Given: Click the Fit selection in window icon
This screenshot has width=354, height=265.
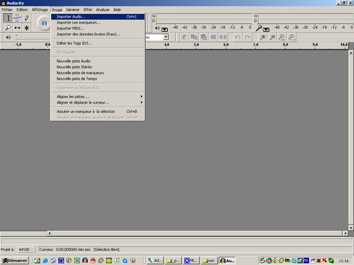Looking at the screenshot, I should pos(282,37).
